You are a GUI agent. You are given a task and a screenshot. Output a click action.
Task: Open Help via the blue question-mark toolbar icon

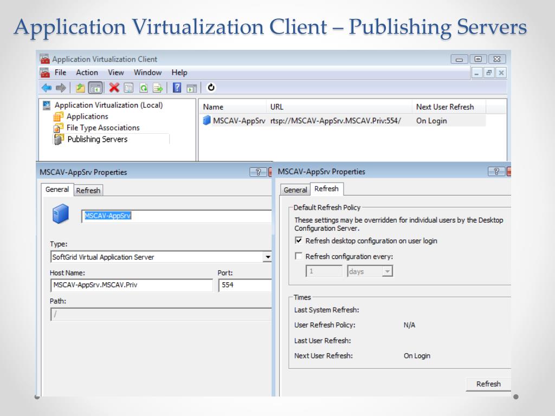[x=177, y=87]
